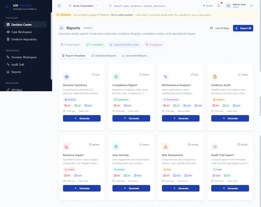Click the Decision Summary scales icon

point(67,77)
